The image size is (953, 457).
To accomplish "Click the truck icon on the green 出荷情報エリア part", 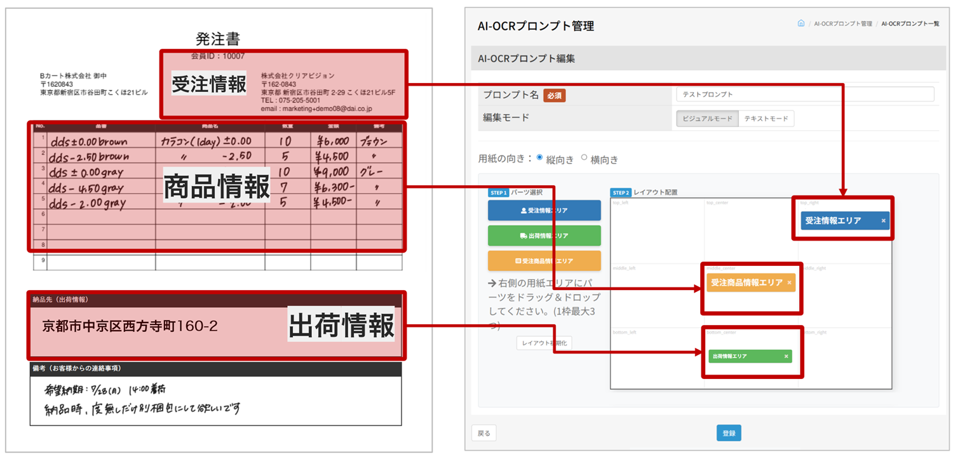I will [523, 235].
